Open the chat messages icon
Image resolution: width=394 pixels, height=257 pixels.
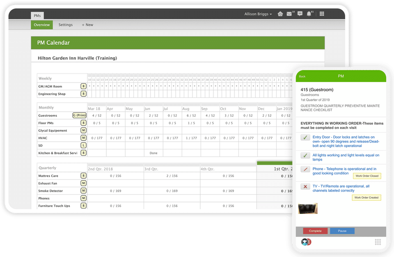click(300, 14)
